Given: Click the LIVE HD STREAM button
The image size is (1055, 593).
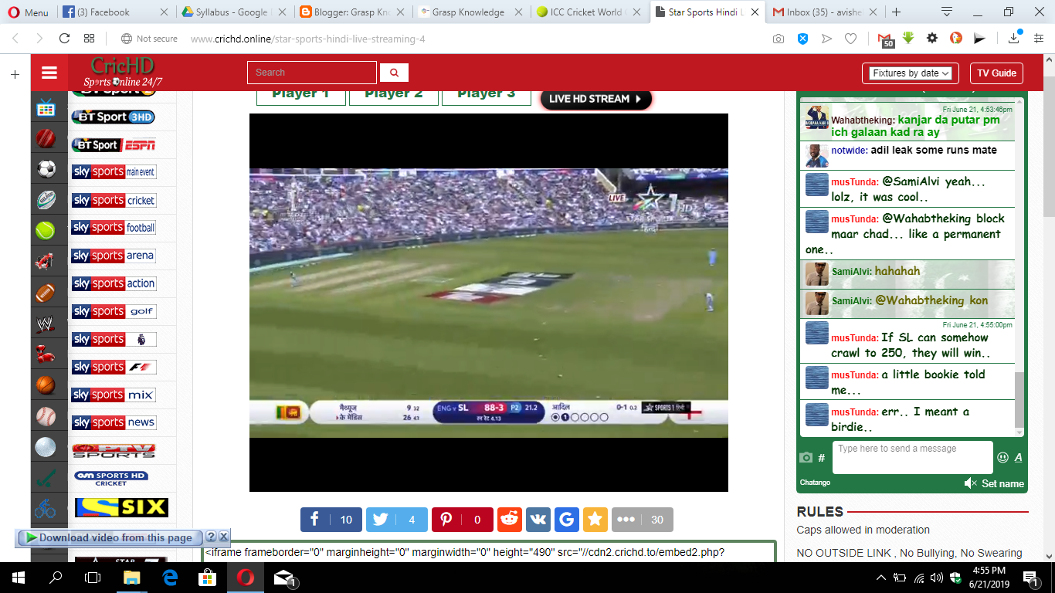Looking at the screenshot, I should tap(595, 100).
